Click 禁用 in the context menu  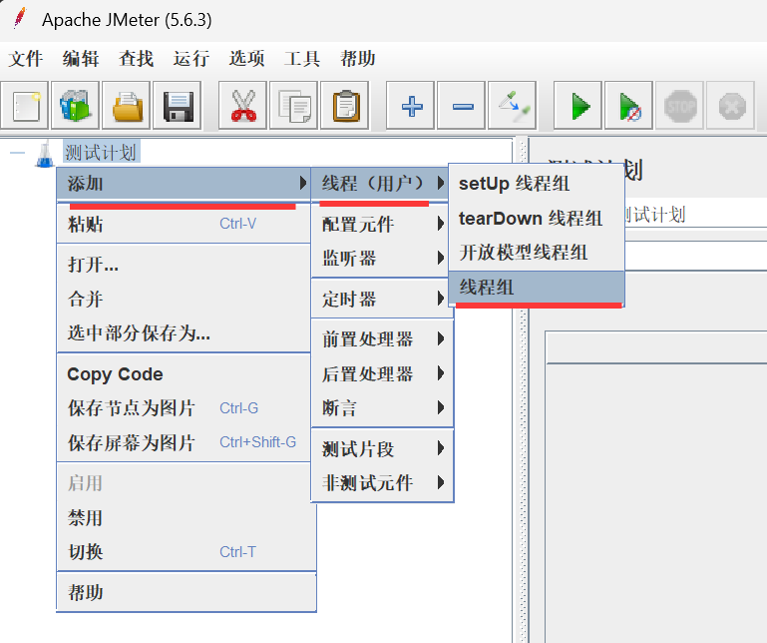186,517
